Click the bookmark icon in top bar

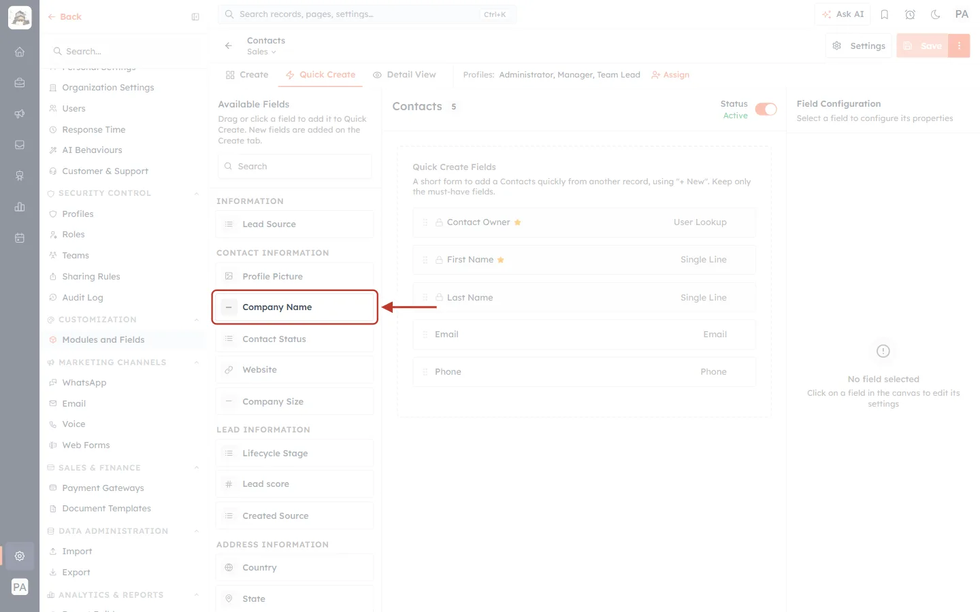click(x=885, y=14)
